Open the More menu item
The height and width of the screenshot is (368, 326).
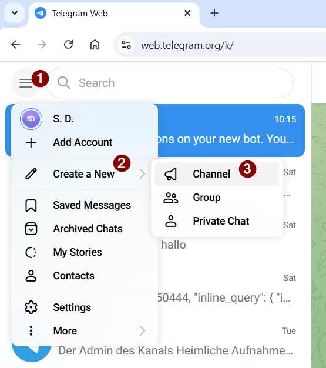(85, 331)
